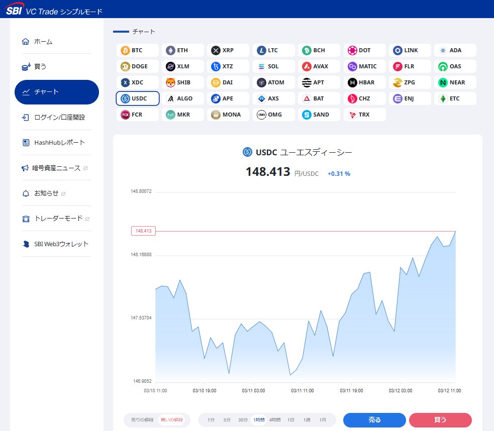
Task: View the OMG chart
Action: point(273,115)
